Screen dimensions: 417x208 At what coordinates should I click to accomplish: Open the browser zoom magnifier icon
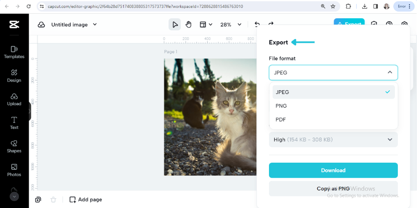click(323, 6)
